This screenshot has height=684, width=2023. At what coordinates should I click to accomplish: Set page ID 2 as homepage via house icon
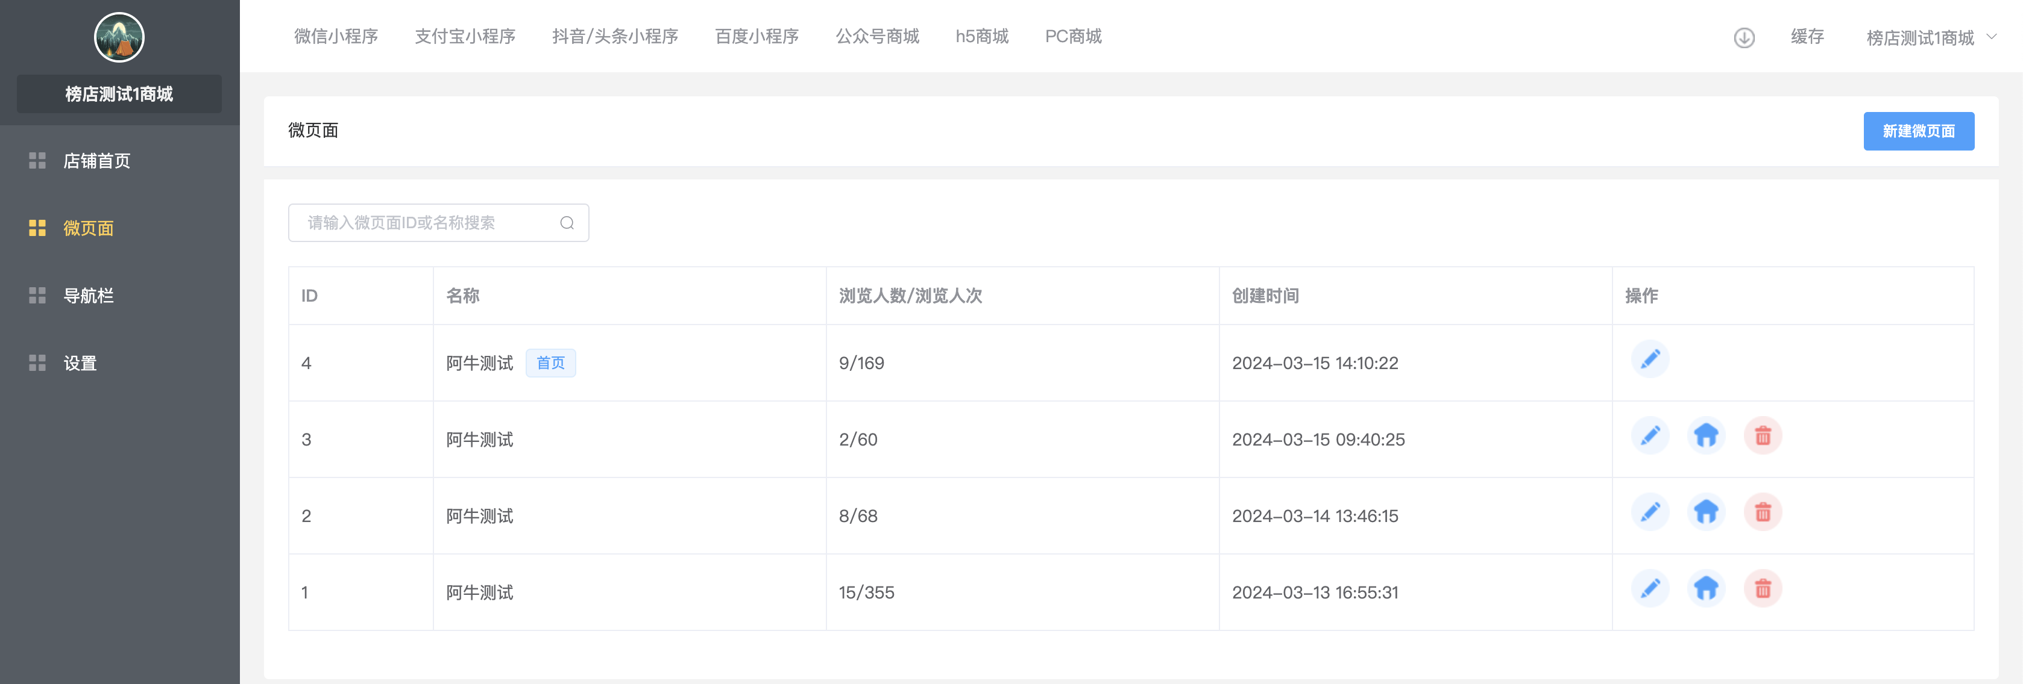[1706, 512]
